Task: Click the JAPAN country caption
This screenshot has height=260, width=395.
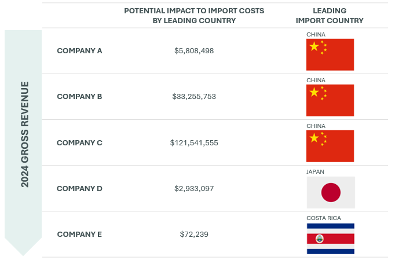Action: point(316,172)
